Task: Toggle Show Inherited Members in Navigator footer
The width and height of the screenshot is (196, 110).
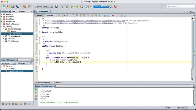Action: click(x=3, y=104)
